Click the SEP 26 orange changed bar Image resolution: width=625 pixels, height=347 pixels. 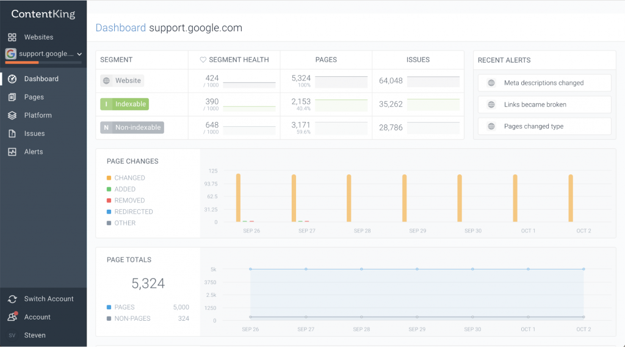(x=239, y=198)
